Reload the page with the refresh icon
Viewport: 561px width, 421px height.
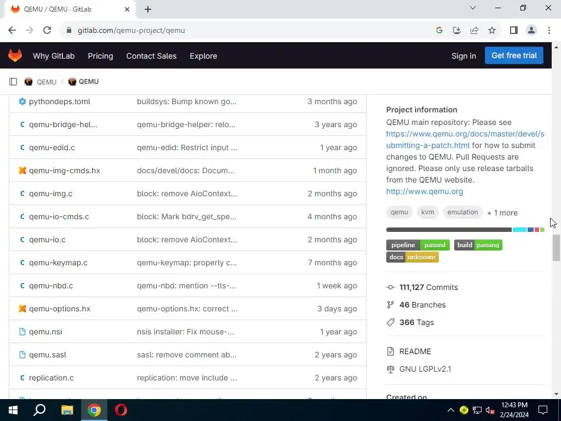tap(47, 30)
